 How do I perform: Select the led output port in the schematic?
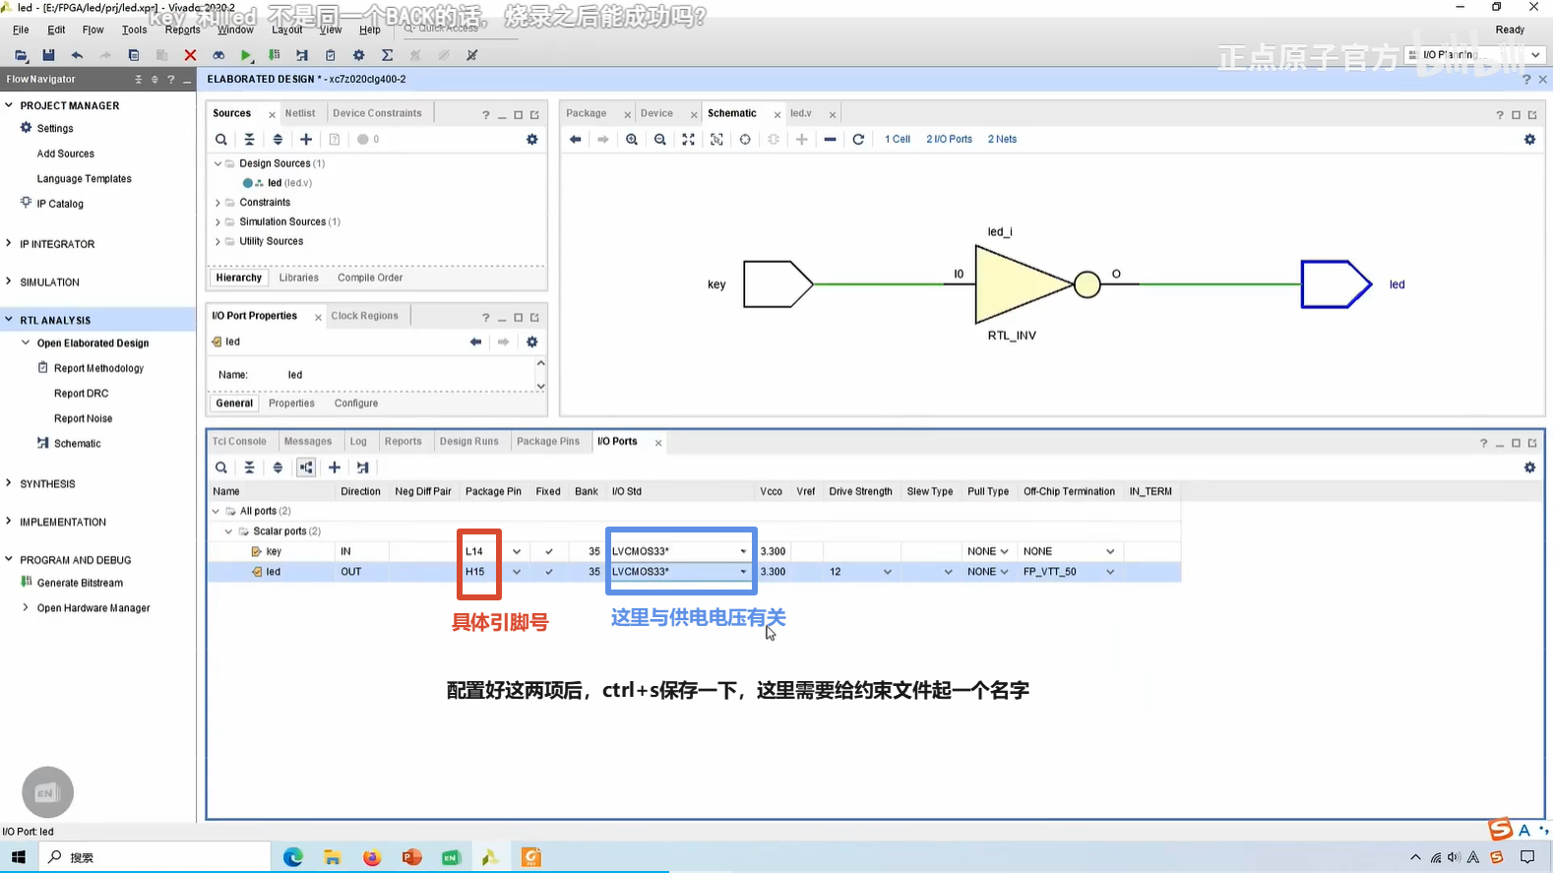coord(1336,284)
